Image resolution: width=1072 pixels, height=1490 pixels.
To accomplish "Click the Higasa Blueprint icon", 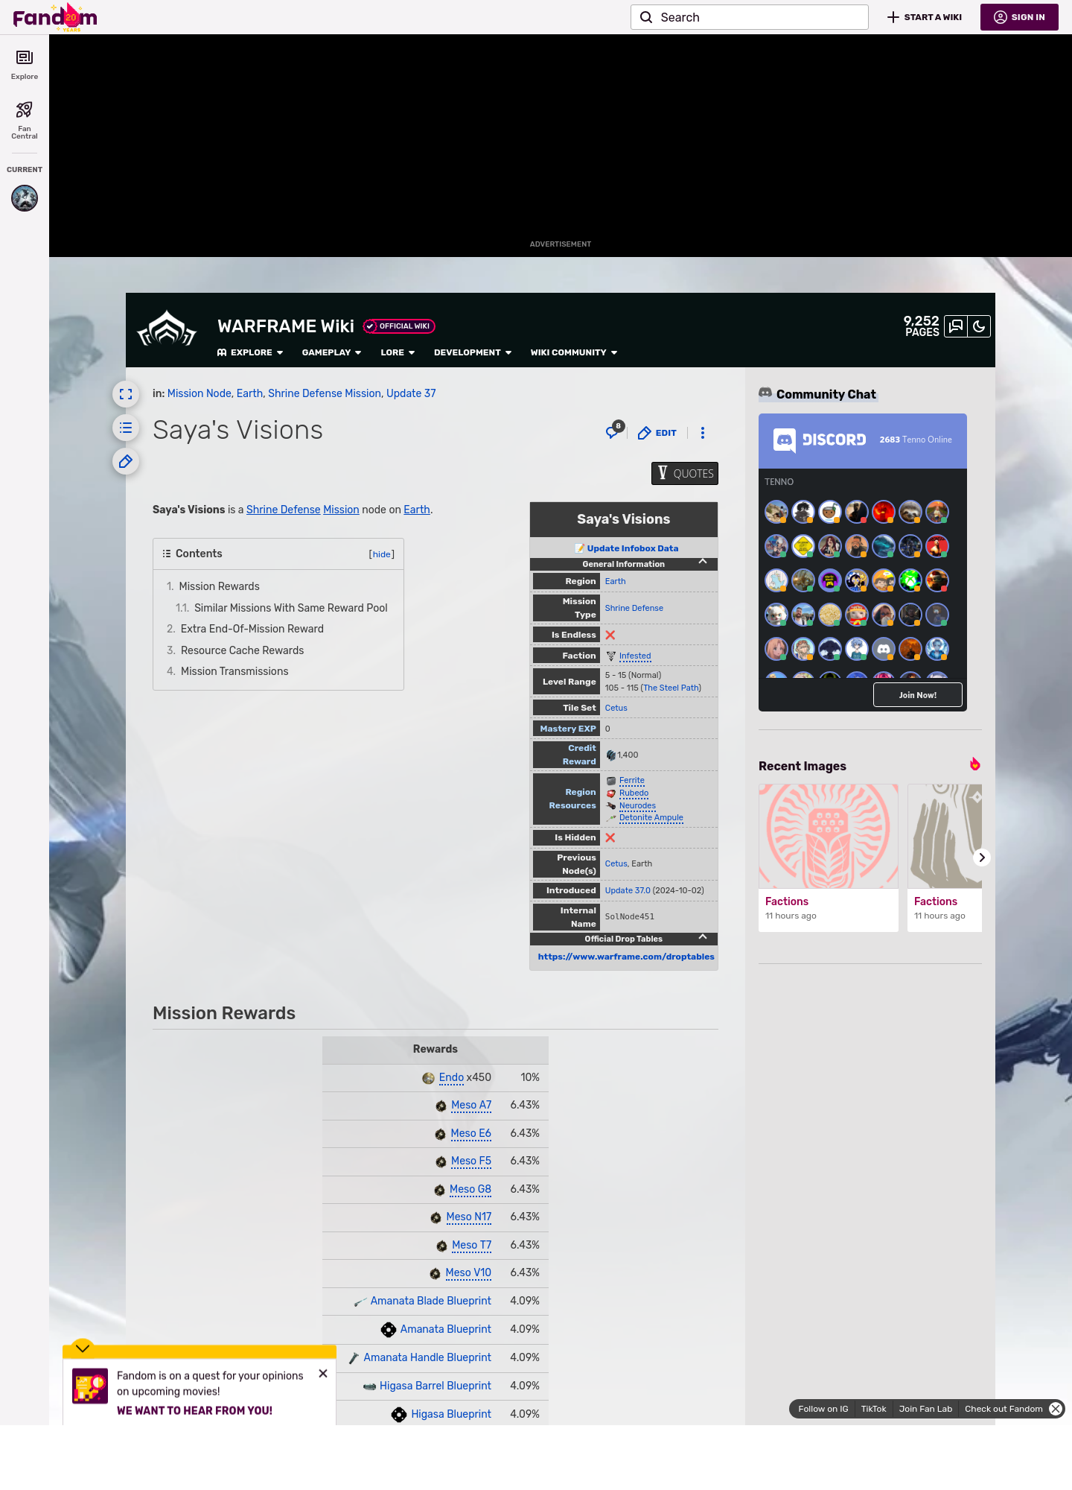I will [399, 1415].
